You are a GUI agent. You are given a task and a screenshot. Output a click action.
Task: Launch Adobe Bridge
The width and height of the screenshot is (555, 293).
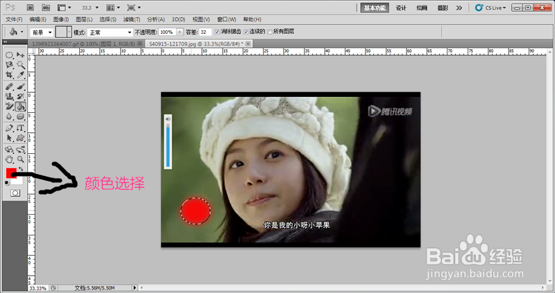pyautogui.click(x=30, y=8)
